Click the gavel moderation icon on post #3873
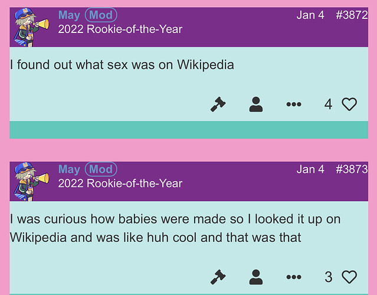This screenshot has width=377, height=295. click(x=218, y=277)
